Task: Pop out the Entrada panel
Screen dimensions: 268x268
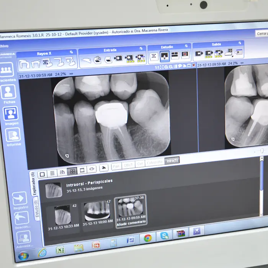Action: 141,48
